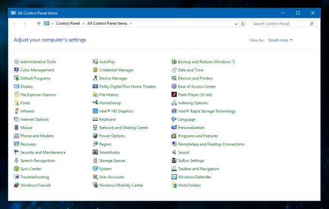329x209 pixels.
Task: Open the Power Options icon
Action: (95, 136)
